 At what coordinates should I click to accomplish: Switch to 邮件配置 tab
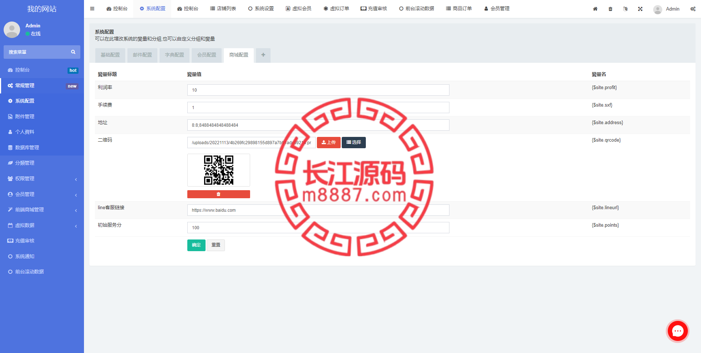pos(142,55)
